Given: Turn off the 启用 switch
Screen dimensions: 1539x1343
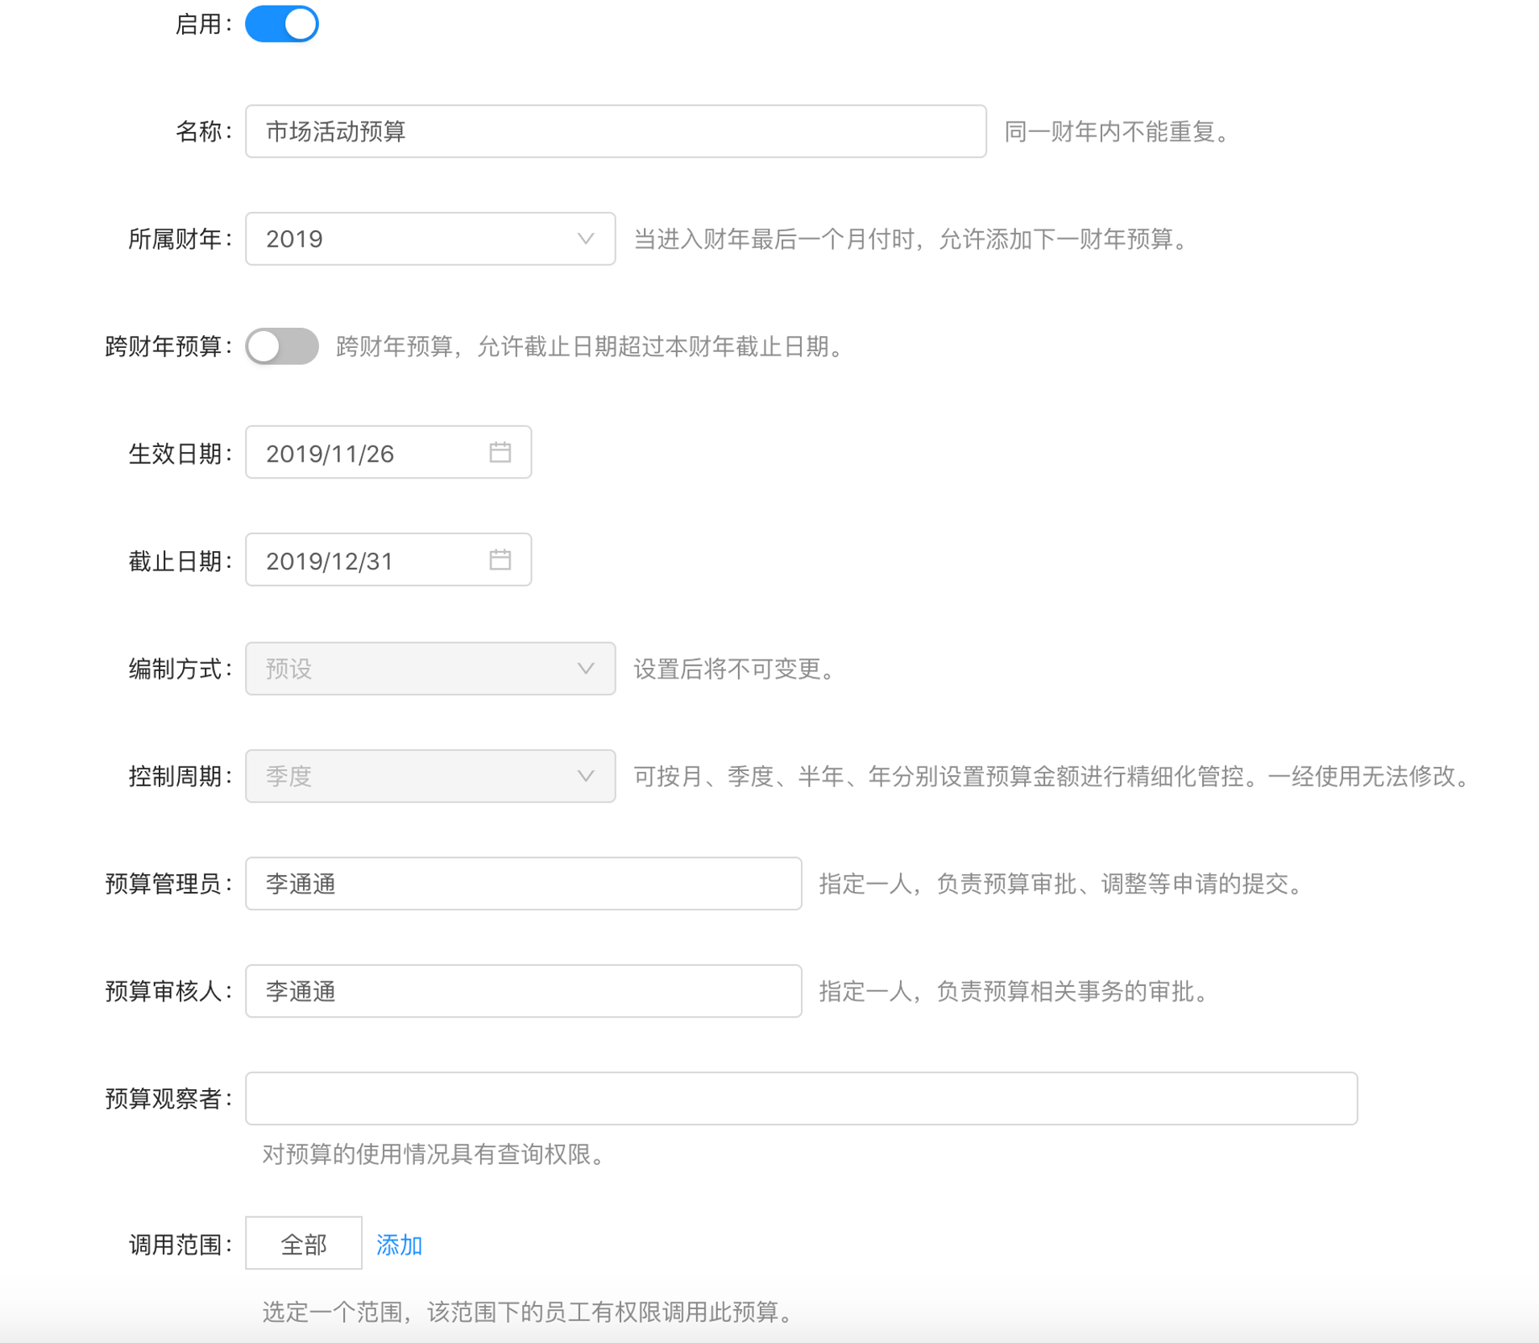Looking at the screenshot, I should pyautogui.click(x=281, y=24).
